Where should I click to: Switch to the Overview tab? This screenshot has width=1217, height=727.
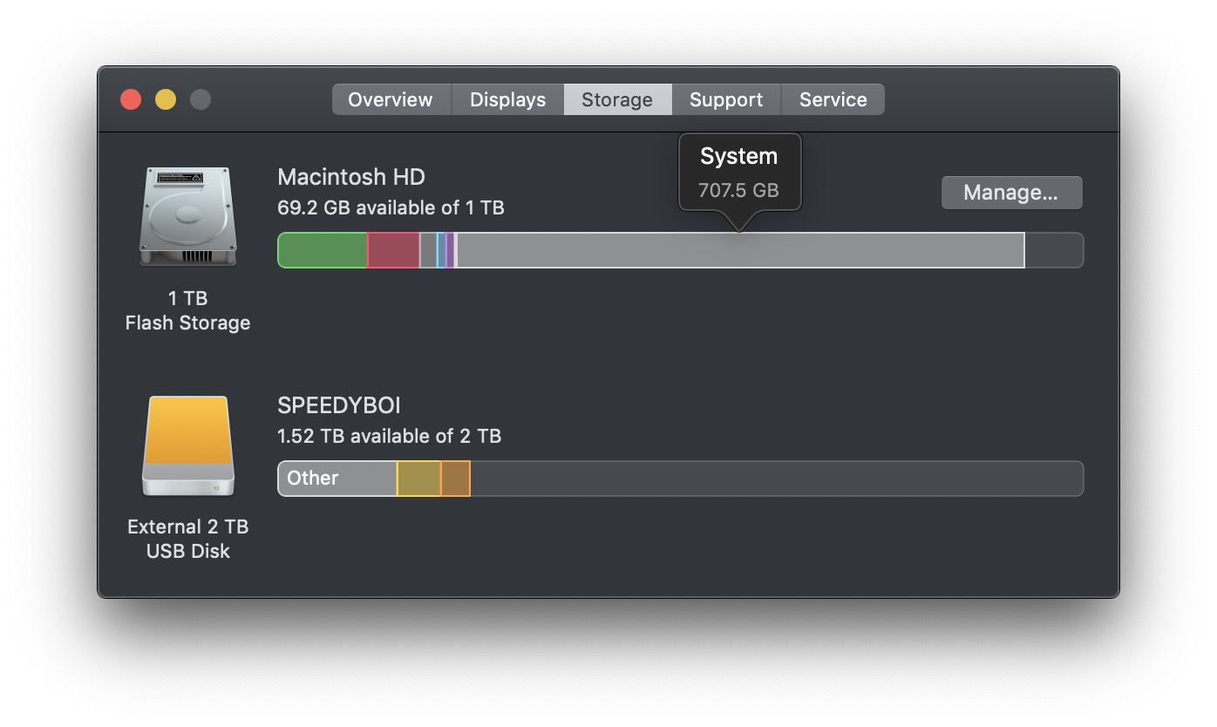[x=390, y=99]
